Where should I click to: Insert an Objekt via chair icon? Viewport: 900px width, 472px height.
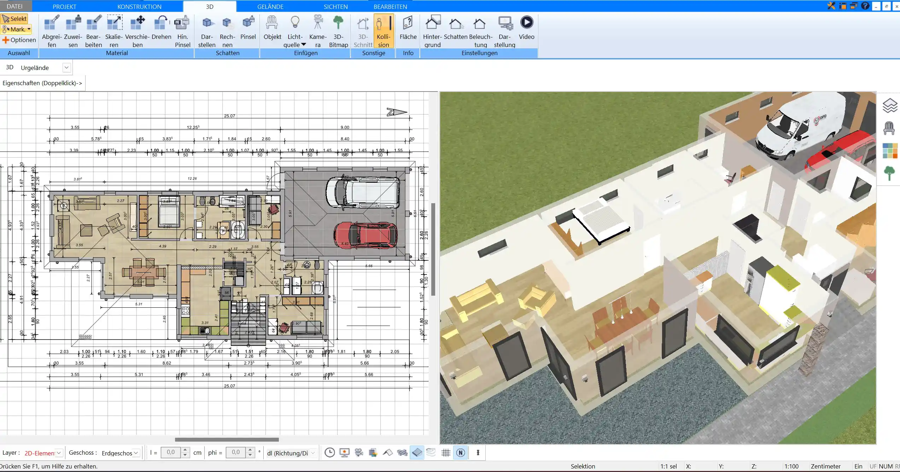(272, 28)
